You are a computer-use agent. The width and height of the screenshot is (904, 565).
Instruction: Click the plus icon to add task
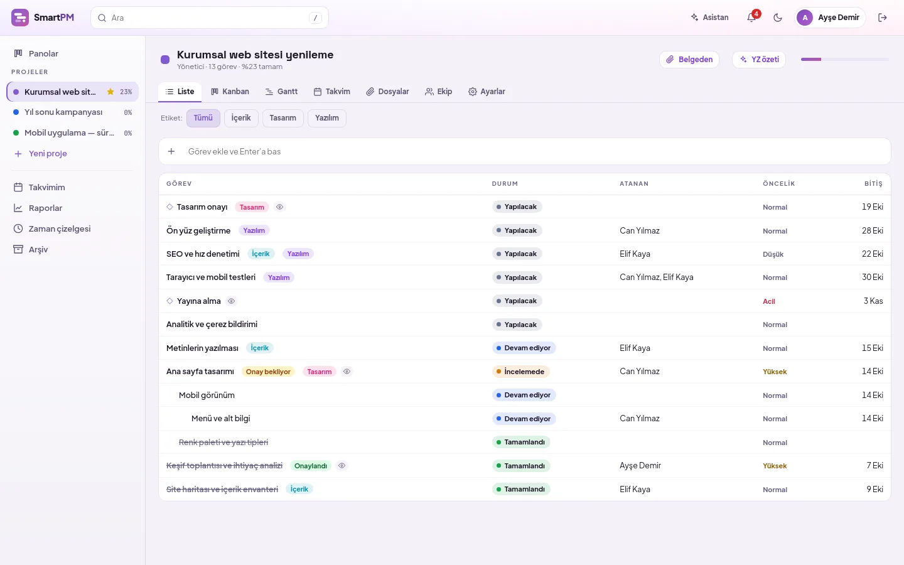click(171, 151)
